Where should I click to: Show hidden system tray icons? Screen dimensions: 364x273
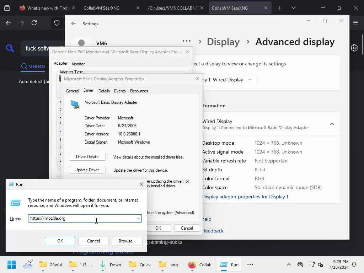coord(289,264)
